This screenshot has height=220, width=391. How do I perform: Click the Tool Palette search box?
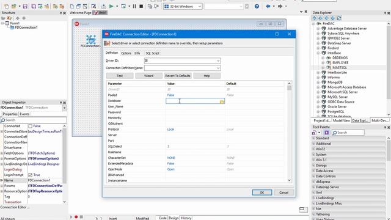[348, 133]
